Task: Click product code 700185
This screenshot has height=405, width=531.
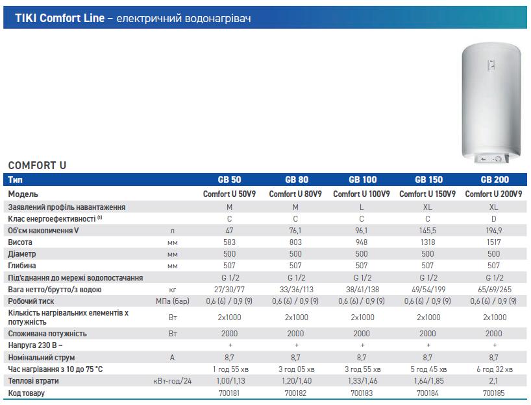Action: pos(493,393)
